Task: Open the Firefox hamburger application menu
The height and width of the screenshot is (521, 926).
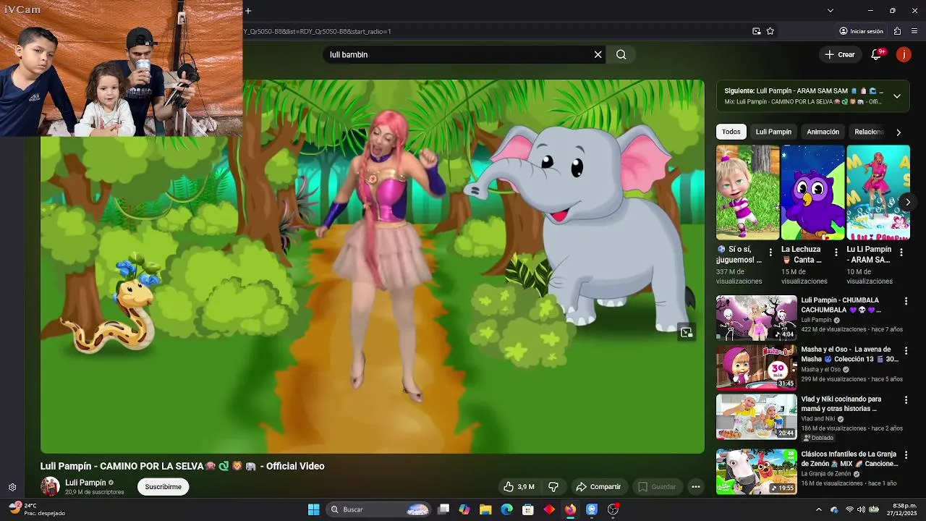Action: [x=914, y=31]
